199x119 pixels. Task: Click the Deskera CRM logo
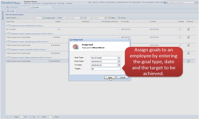(x=10, y=3)
